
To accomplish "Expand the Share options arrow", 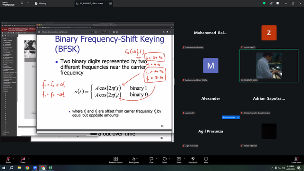I will click(x=185, y=159).
